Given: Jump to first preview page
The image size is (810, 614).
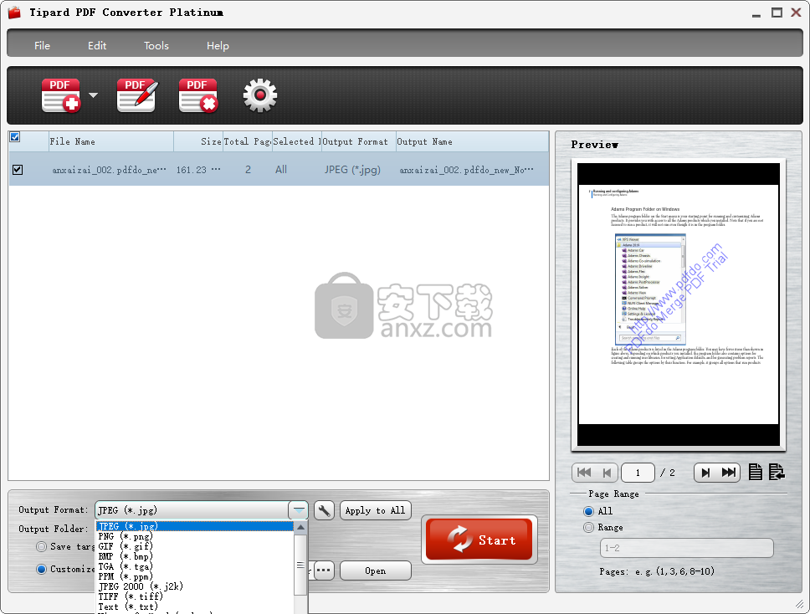Looking at the screenshot, I should pyautogui.click(x=584, y=473).
